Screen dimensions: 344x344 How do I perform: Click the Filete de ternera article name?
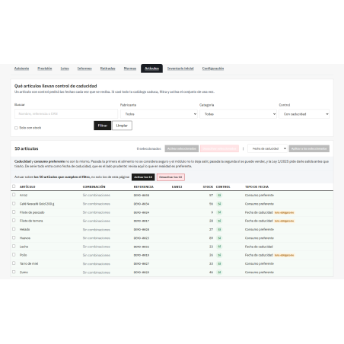click(31, 221)
